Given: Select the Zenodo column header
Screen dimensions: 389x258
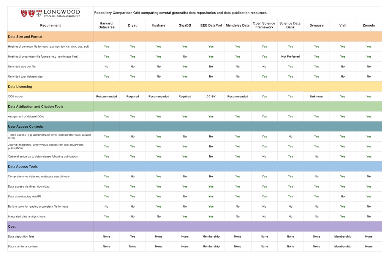Looking at the screenshot, I should [x=368, y=25].
